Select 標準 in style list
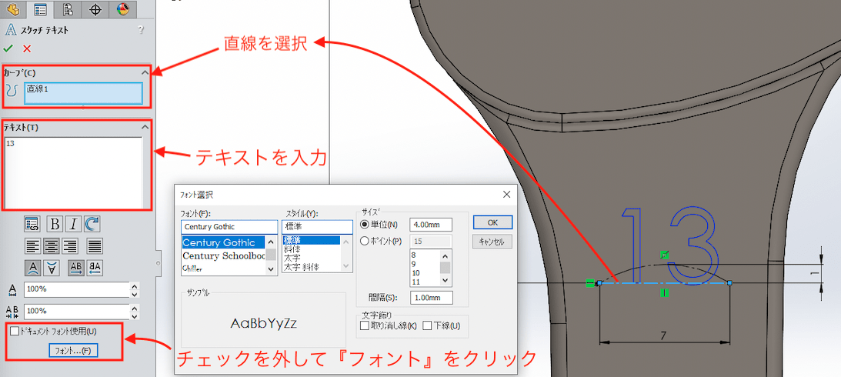Screen dimensions: 841x377 (311, 240)
